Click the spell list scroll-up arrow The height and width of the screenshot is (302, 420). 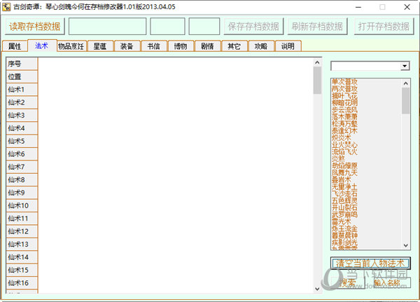point(406,83)
